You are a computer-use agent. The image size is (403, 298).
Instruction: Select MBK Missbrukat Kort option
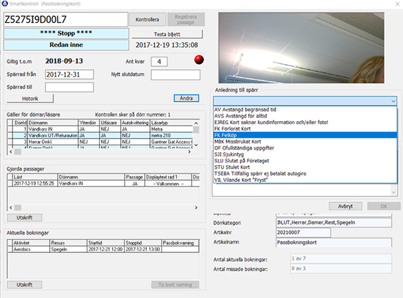click(305, 141)
